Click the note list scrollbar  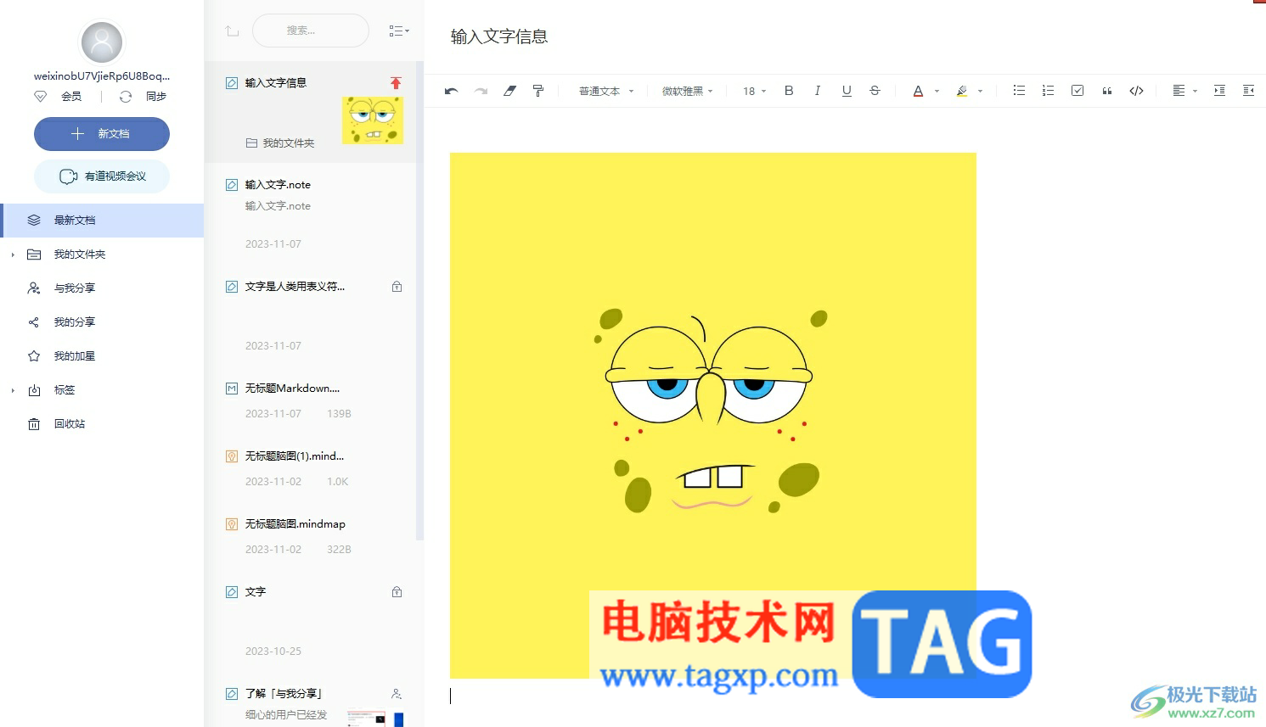[x=419, y=300]
